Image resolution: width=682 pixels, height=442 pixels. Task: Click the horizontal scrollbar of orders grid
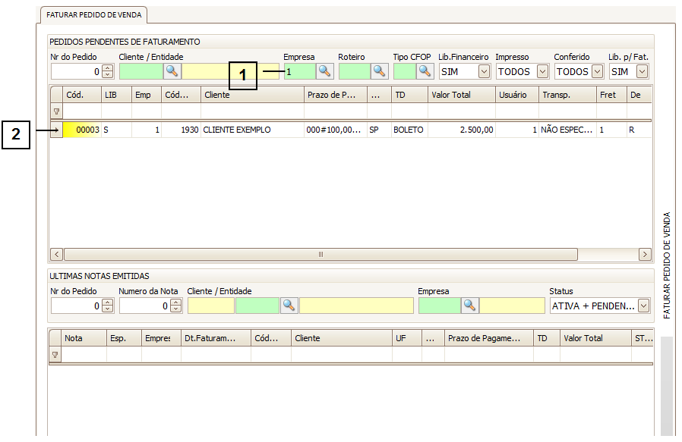click(x=320, y=254)
